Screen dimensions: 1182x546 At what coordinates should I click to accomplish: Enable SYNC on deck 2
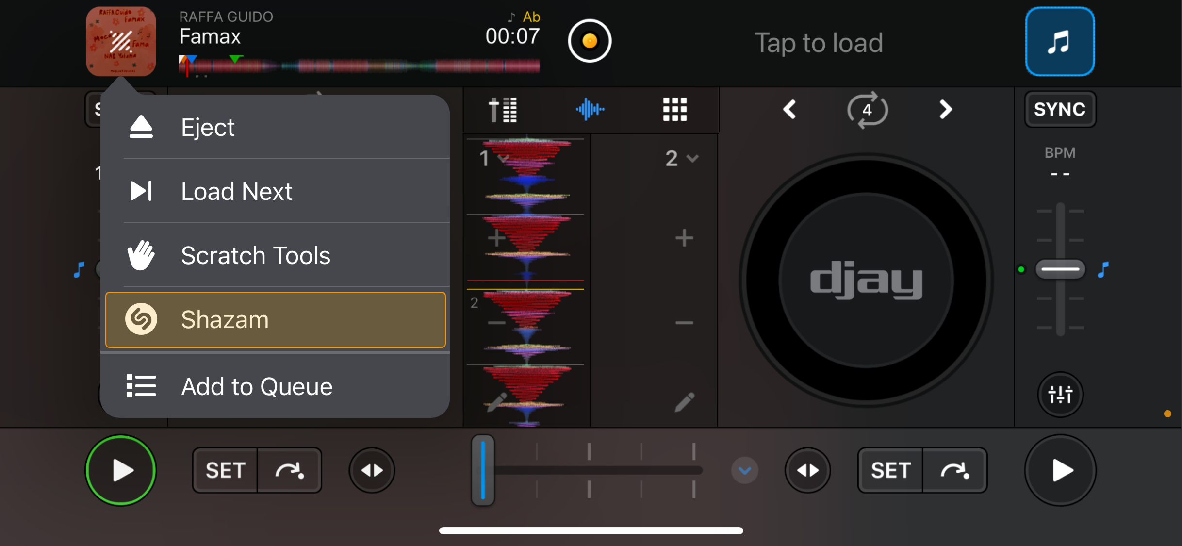click(x=1060, y=109)
